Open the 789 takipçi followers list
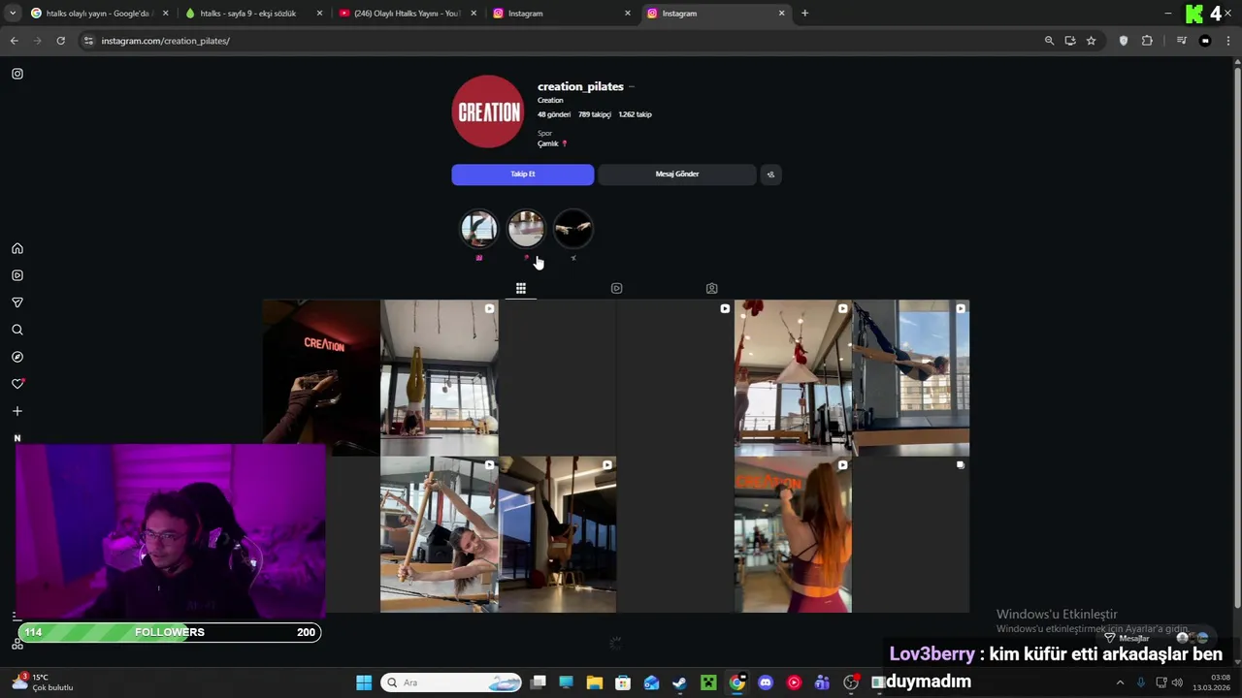 coord(595,114)
